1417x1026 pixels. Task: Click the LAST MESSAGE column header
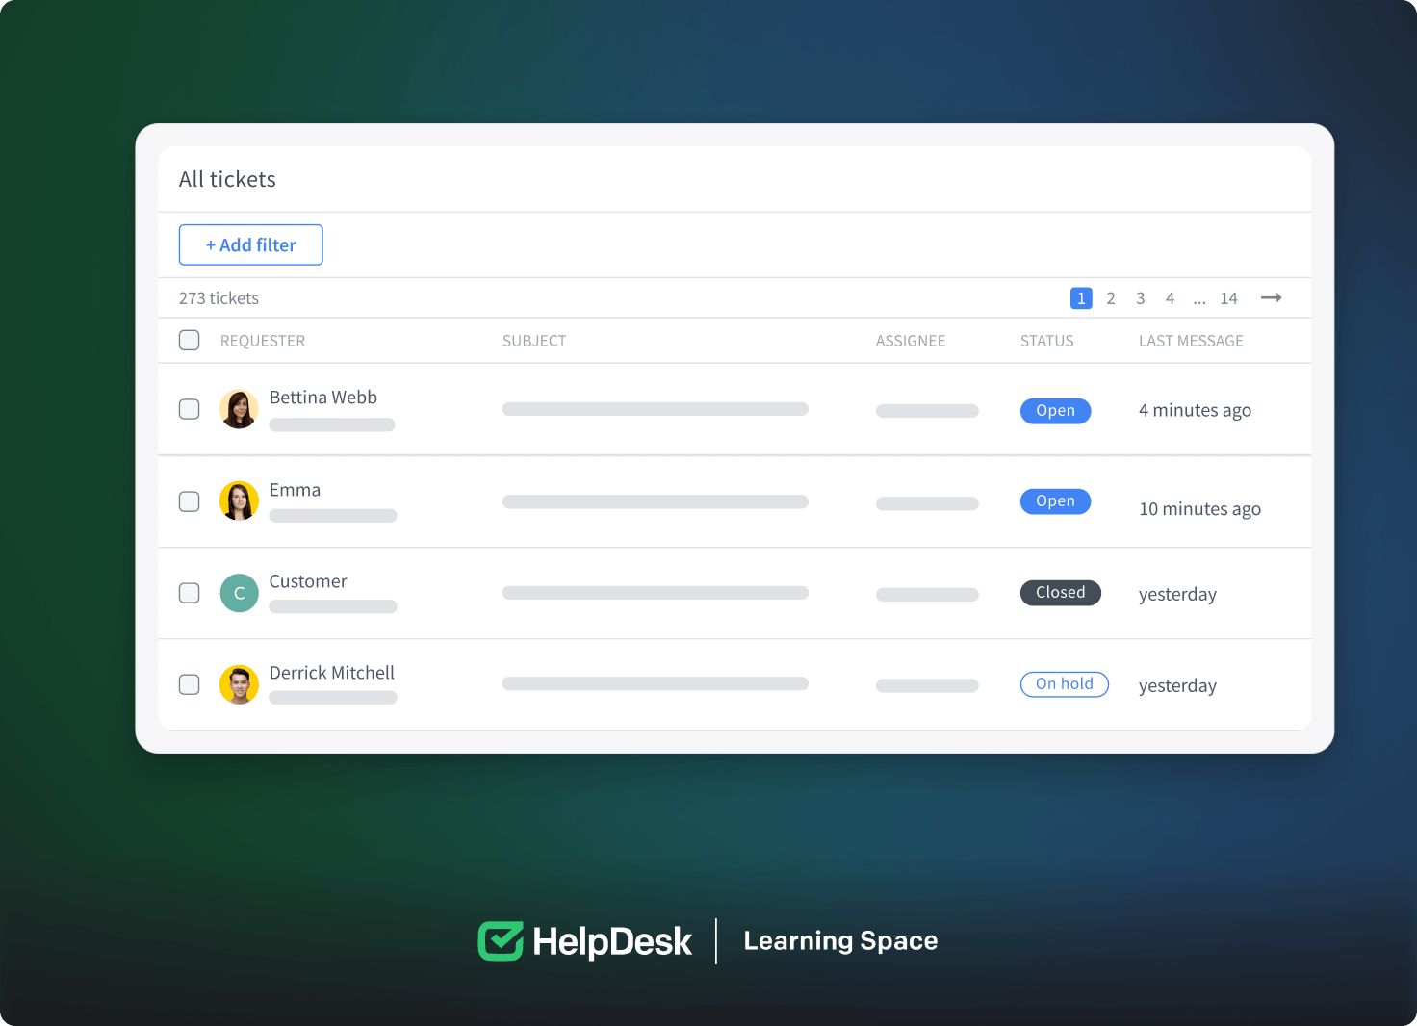[1191, 340]
